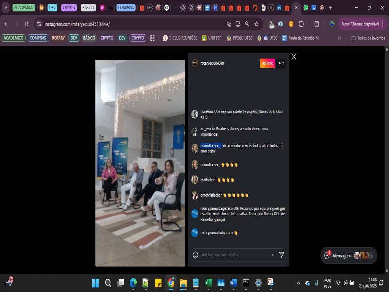The height and width of the screenshot is (292, 389).
Task: Reload the Instagram live page
Action: pyautogui.click(x=27, y=24)
